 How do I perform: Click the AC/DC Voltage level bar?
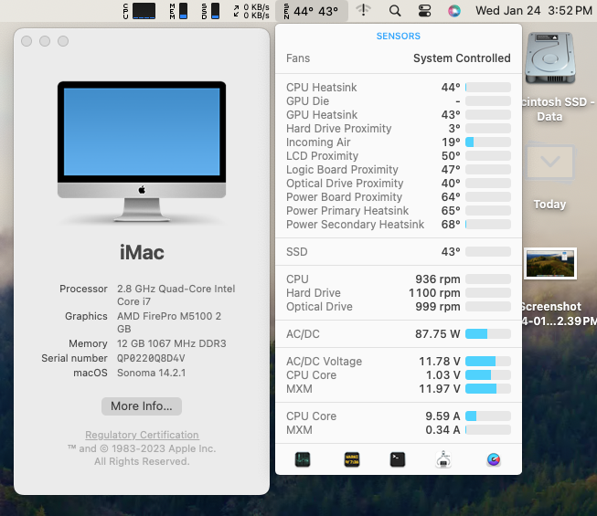pos(488,362)
